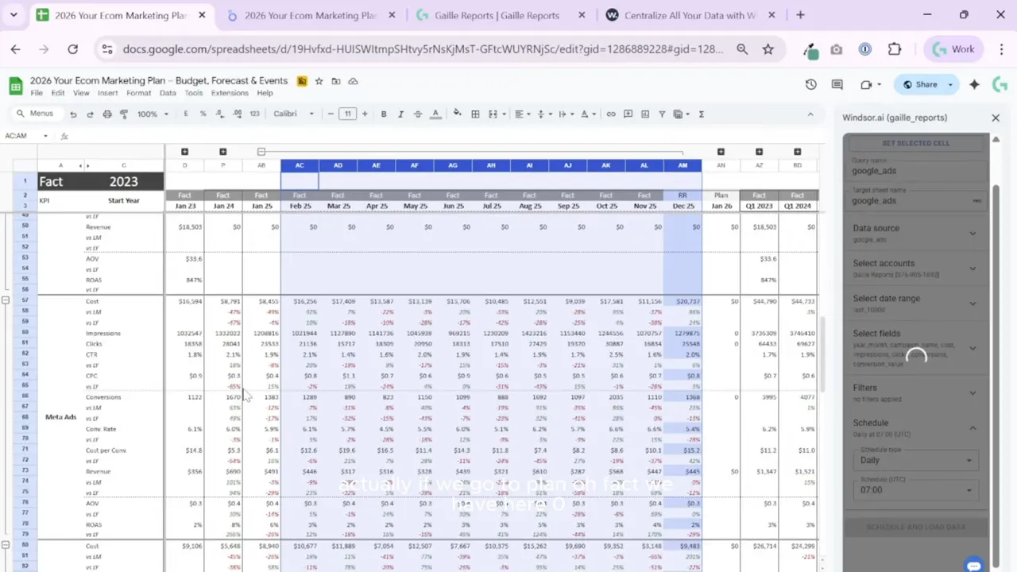Toggle bold formatting on the selection
1017x572 pixels.
(x=383, y=114)
